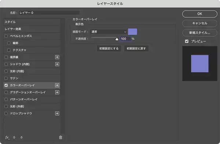Screen dimensions: 220x144
Task: Open the 描画モード dropdown
Action: pyautogui.click(x=109, y=32)
